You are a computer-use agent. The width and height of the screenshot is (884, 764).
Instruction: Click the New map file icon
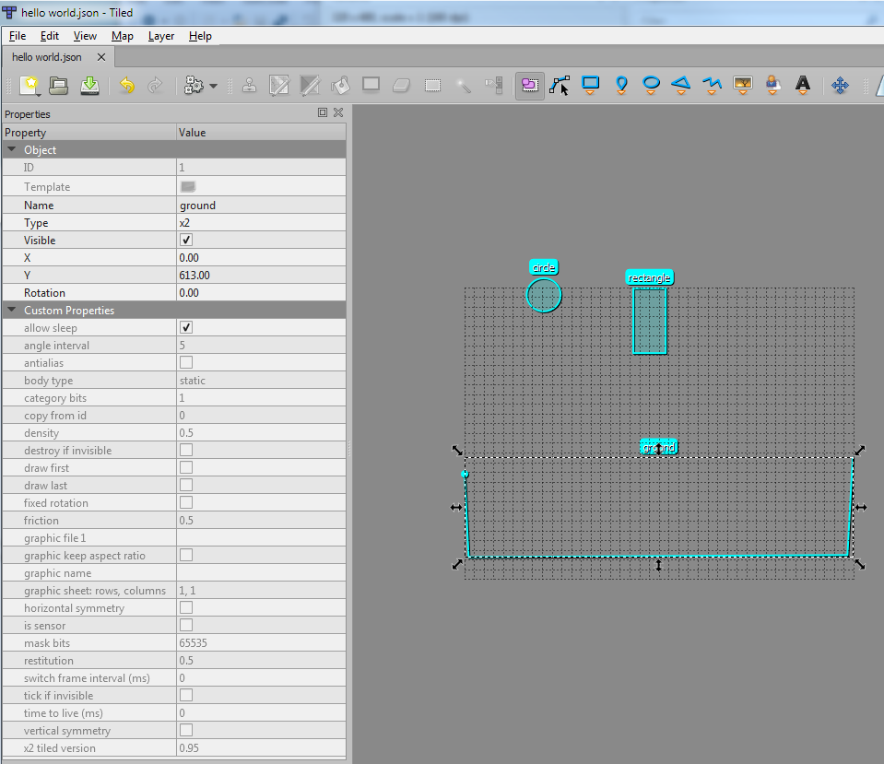[x=29, y=86]
